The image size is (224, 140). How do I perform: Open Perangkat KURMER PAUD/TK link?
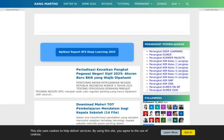pyautogui.click(x=167, y=58)
